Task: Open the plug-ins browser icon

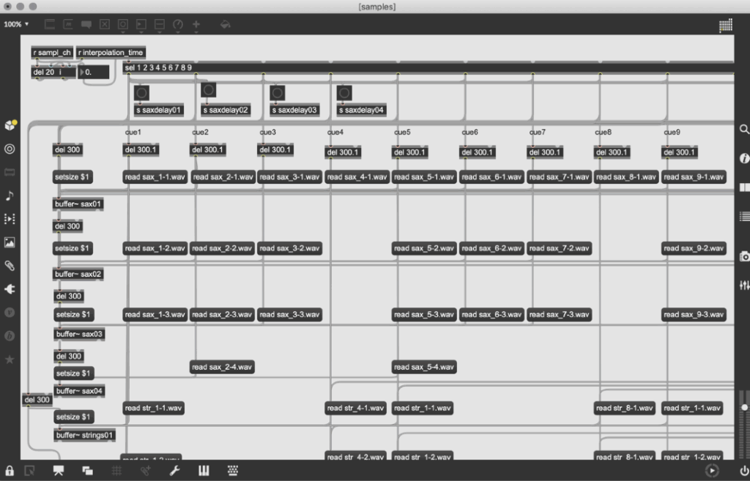Action: [x=10, y=289]
